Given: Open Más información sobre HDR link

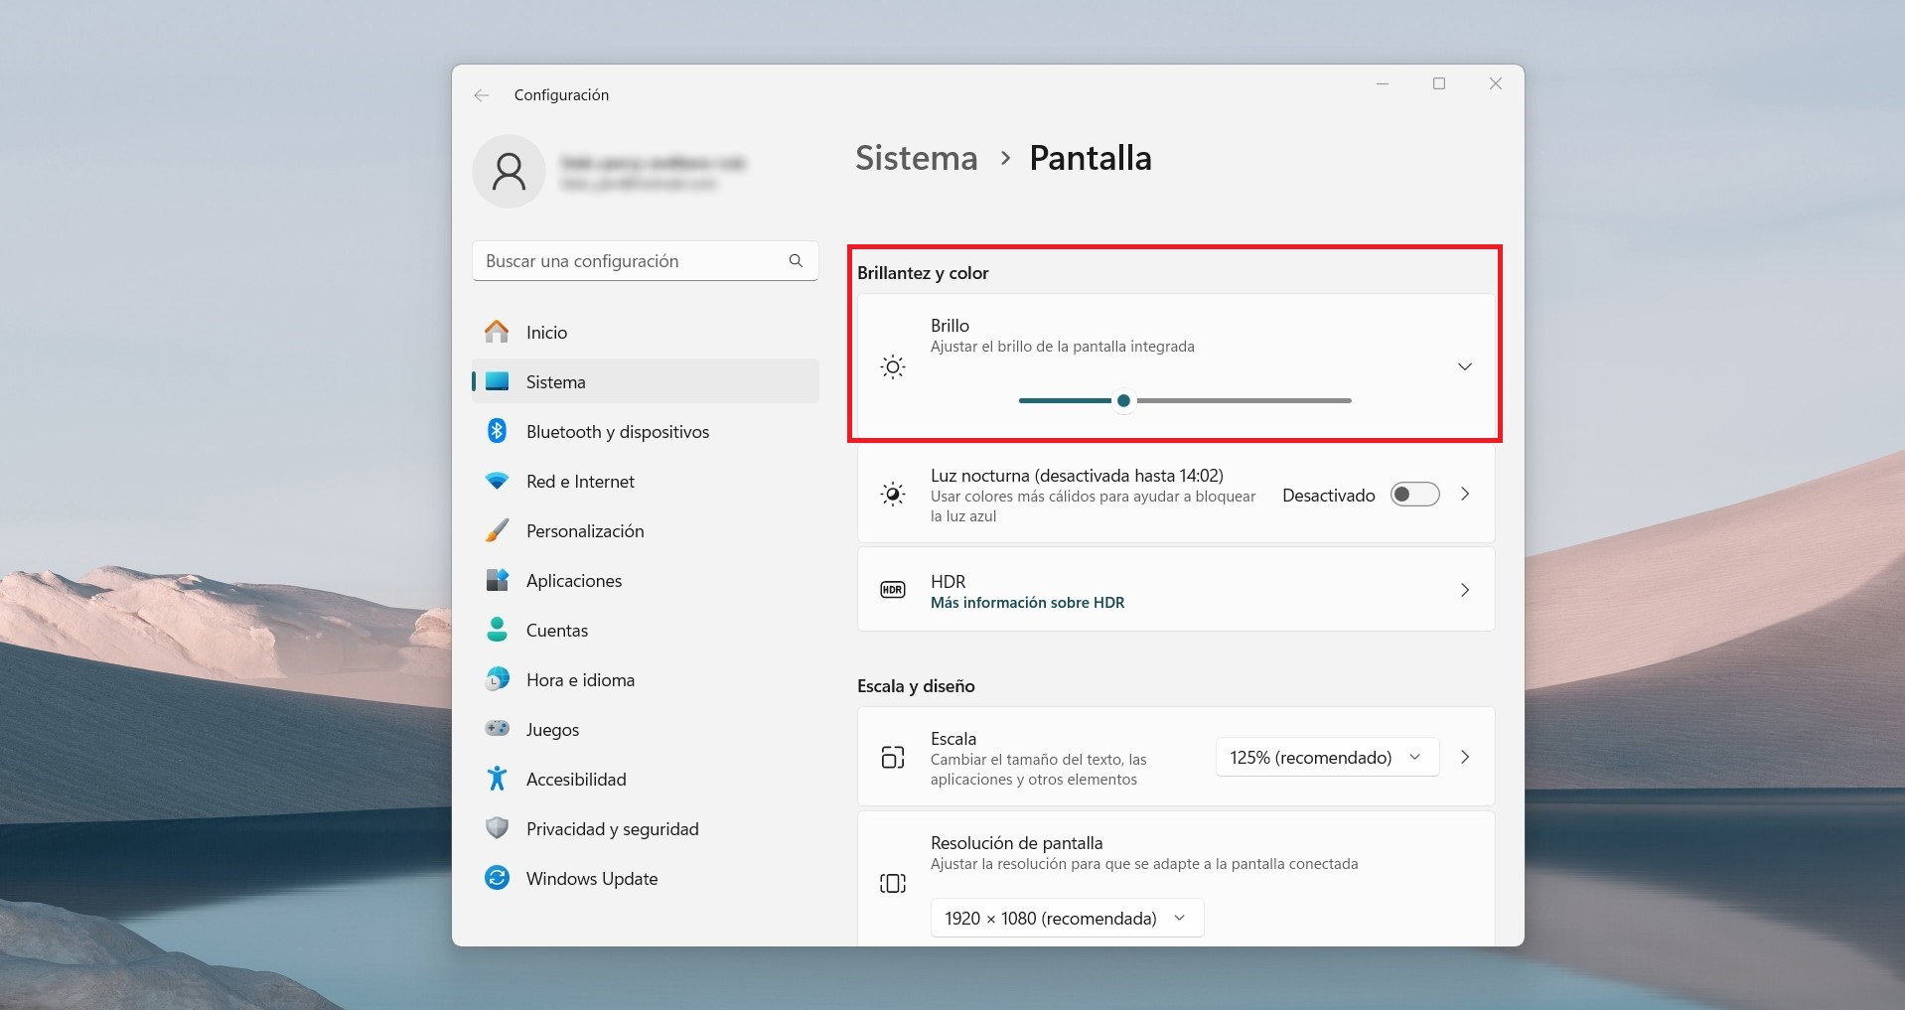Looking at the screenshot, I should click(1027, 602).
